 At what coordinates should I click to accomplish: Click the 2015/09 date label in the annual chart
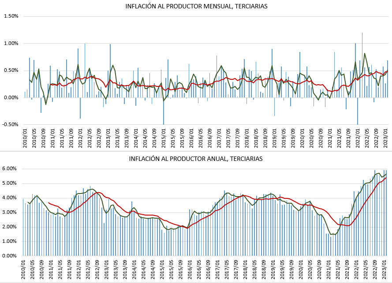pos(180,270)
